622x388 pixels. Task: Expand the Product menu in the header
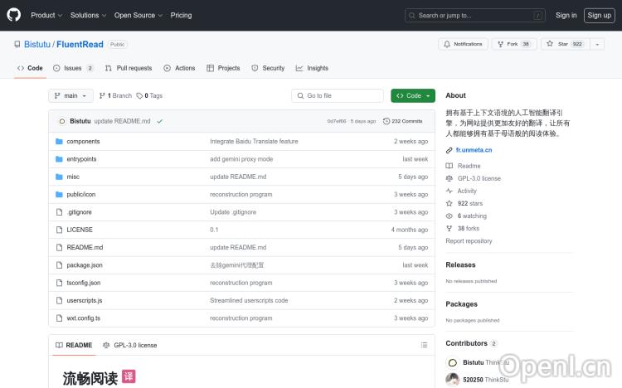click(46, 15)
